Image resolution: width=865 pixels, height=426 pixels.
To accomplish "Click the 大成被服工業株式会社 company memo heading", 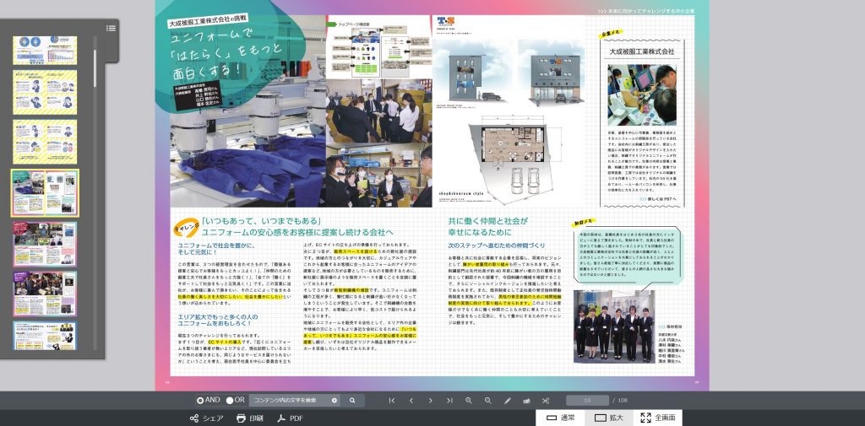I will pos(642,51).
